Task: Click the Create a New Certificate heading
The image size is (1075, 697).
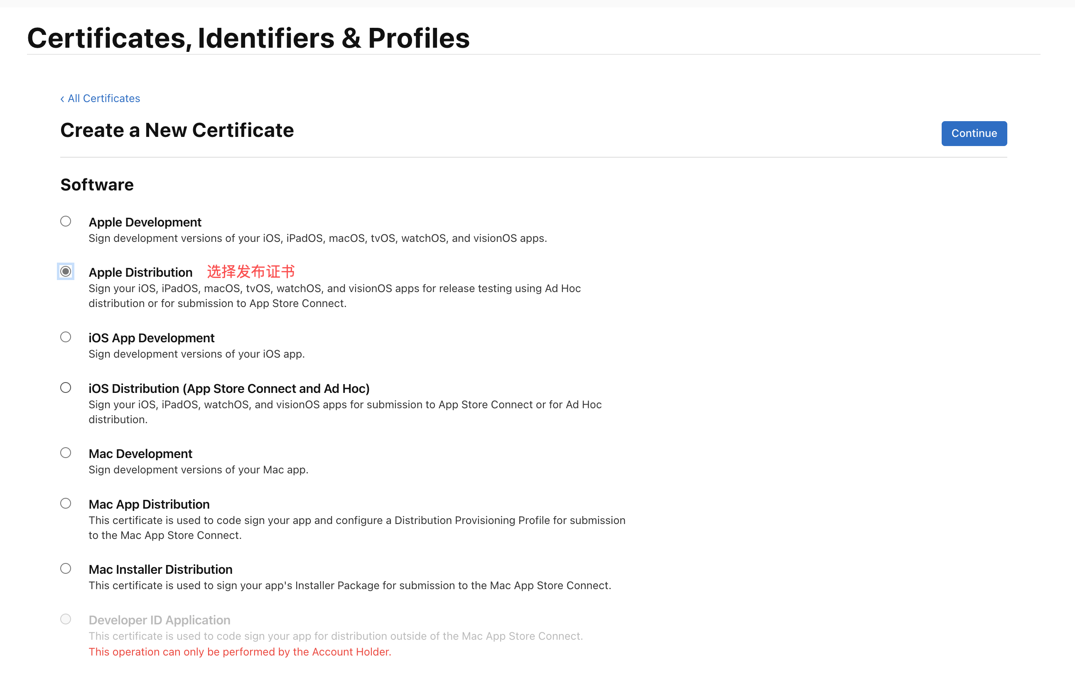Action: 177,130
